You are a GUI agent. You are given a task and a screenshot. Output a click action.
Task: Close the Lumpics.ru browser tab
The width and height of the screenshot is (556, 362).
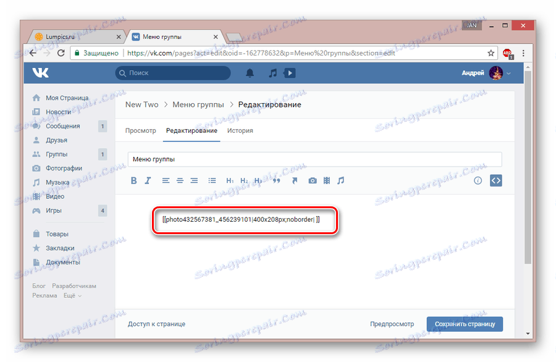(x=119, y=37)
